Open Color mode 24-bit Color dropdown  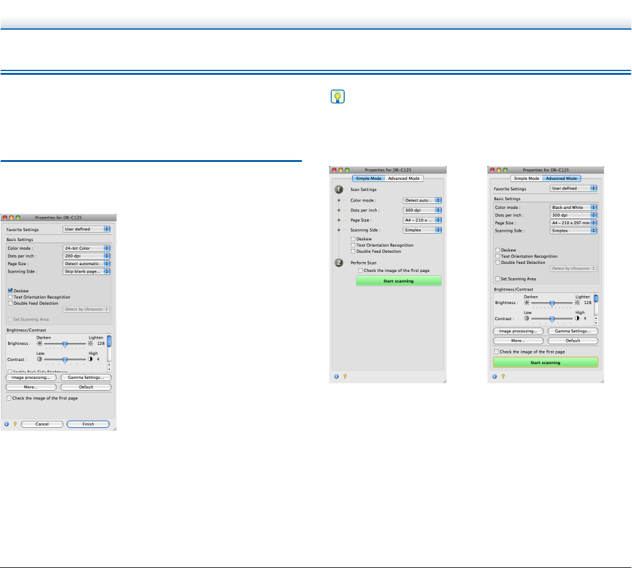click(86, 248)
